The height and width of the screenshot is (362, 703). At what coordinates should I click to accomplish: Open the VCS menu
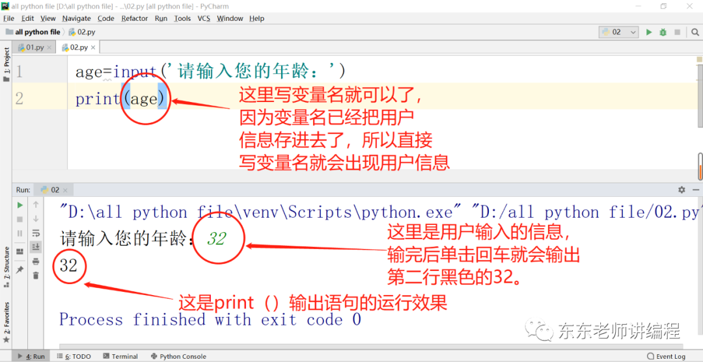(x=204, y=18)
